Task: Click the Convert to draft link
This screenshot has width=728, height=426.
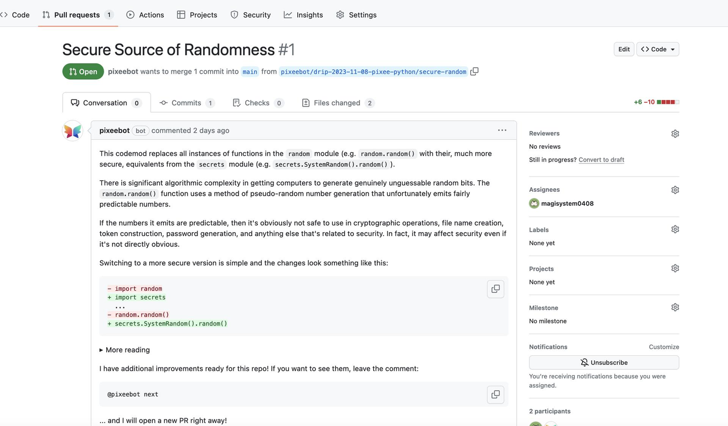Action: 601,160
